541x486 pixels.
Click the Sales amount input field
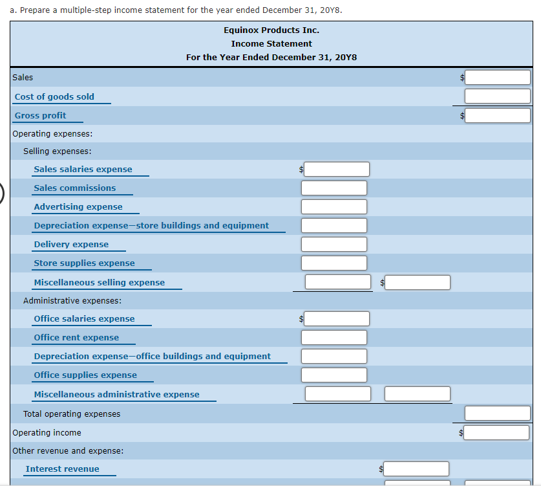[x=497, y=78]
